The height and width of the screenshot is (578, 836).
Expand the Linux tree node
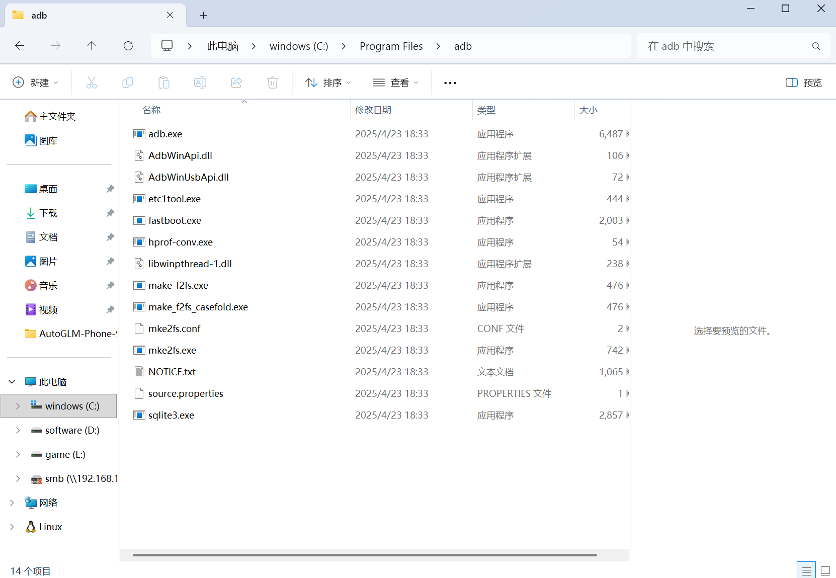(x=12, y=527)
